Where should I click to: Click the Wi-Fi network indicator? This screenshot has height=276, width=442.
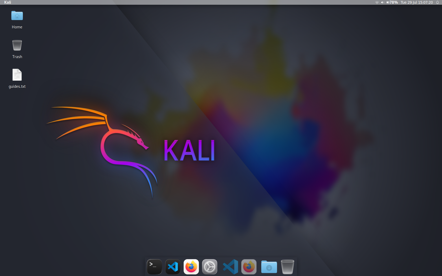point(377,2)
